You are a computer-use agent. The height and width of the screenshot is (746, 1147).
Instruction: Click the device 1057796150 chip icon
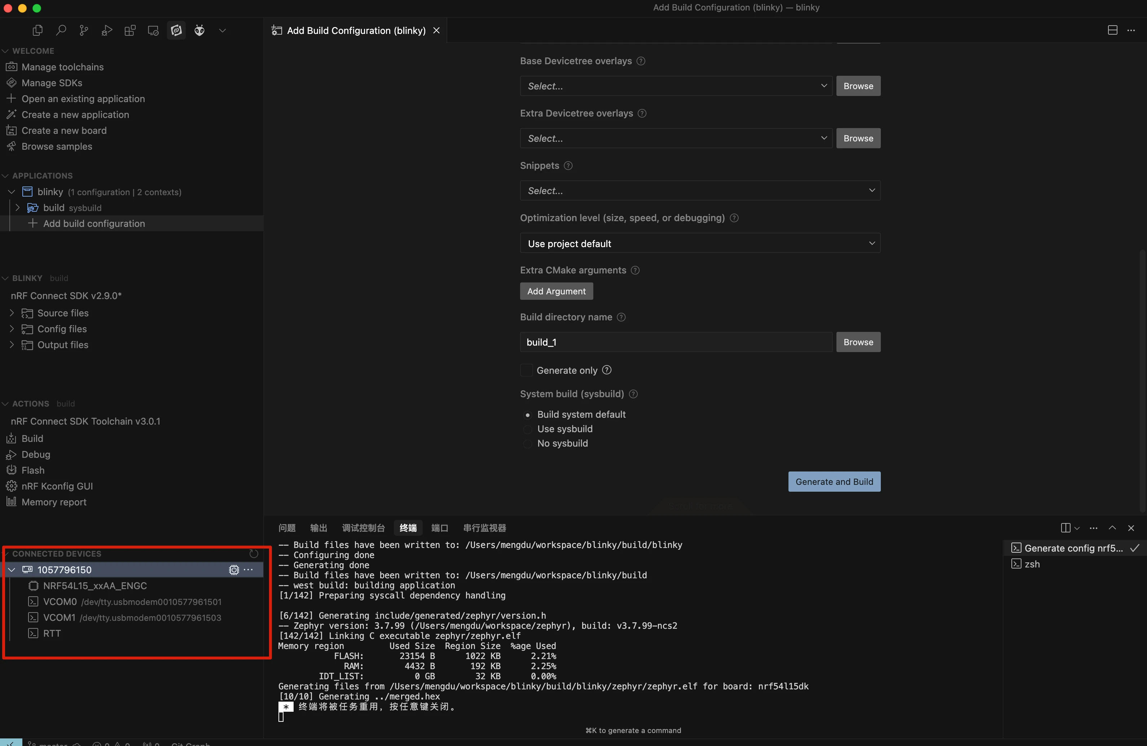[234, 570]
